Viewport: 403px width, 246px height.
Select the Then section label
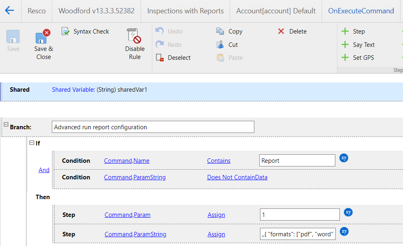point(43,197)
